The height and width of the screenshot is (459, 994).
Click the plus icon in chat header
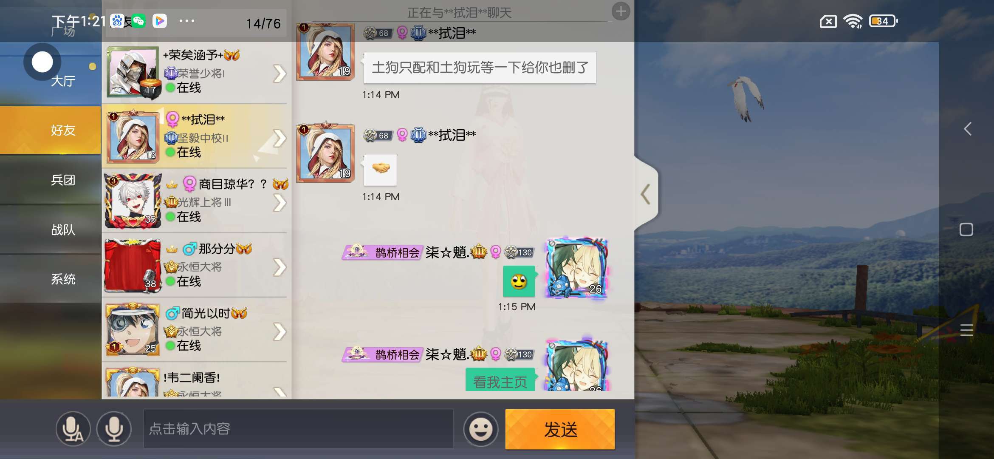pyautogui.click(x=621, y=11)
